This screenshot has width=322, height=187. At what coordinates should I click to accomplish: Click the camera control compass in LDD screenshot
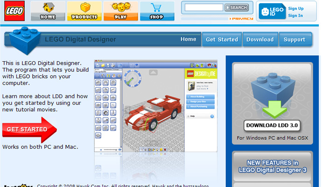coord(133,79)
